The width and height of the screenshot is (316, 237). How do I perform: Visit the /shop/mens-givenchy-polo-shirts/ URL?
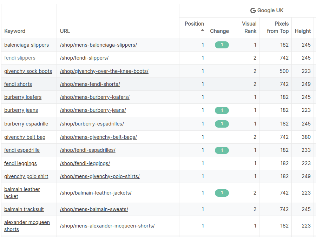pos(100,176)
